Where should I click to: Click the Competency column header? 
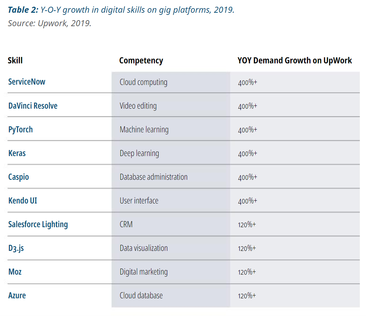(141, 61)
